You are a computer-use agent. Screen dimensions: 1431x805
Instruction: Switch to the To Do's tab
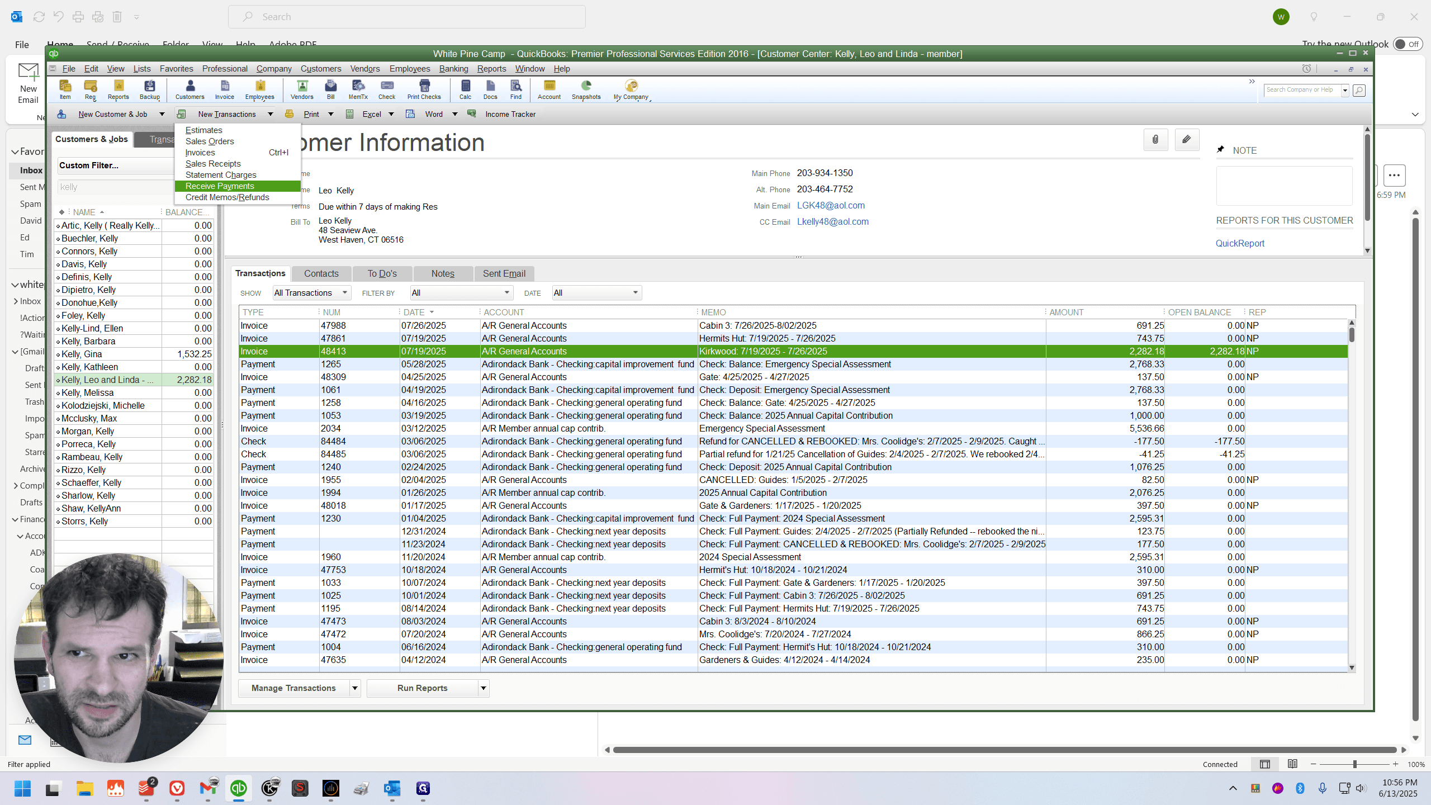[x=382, y=273]
